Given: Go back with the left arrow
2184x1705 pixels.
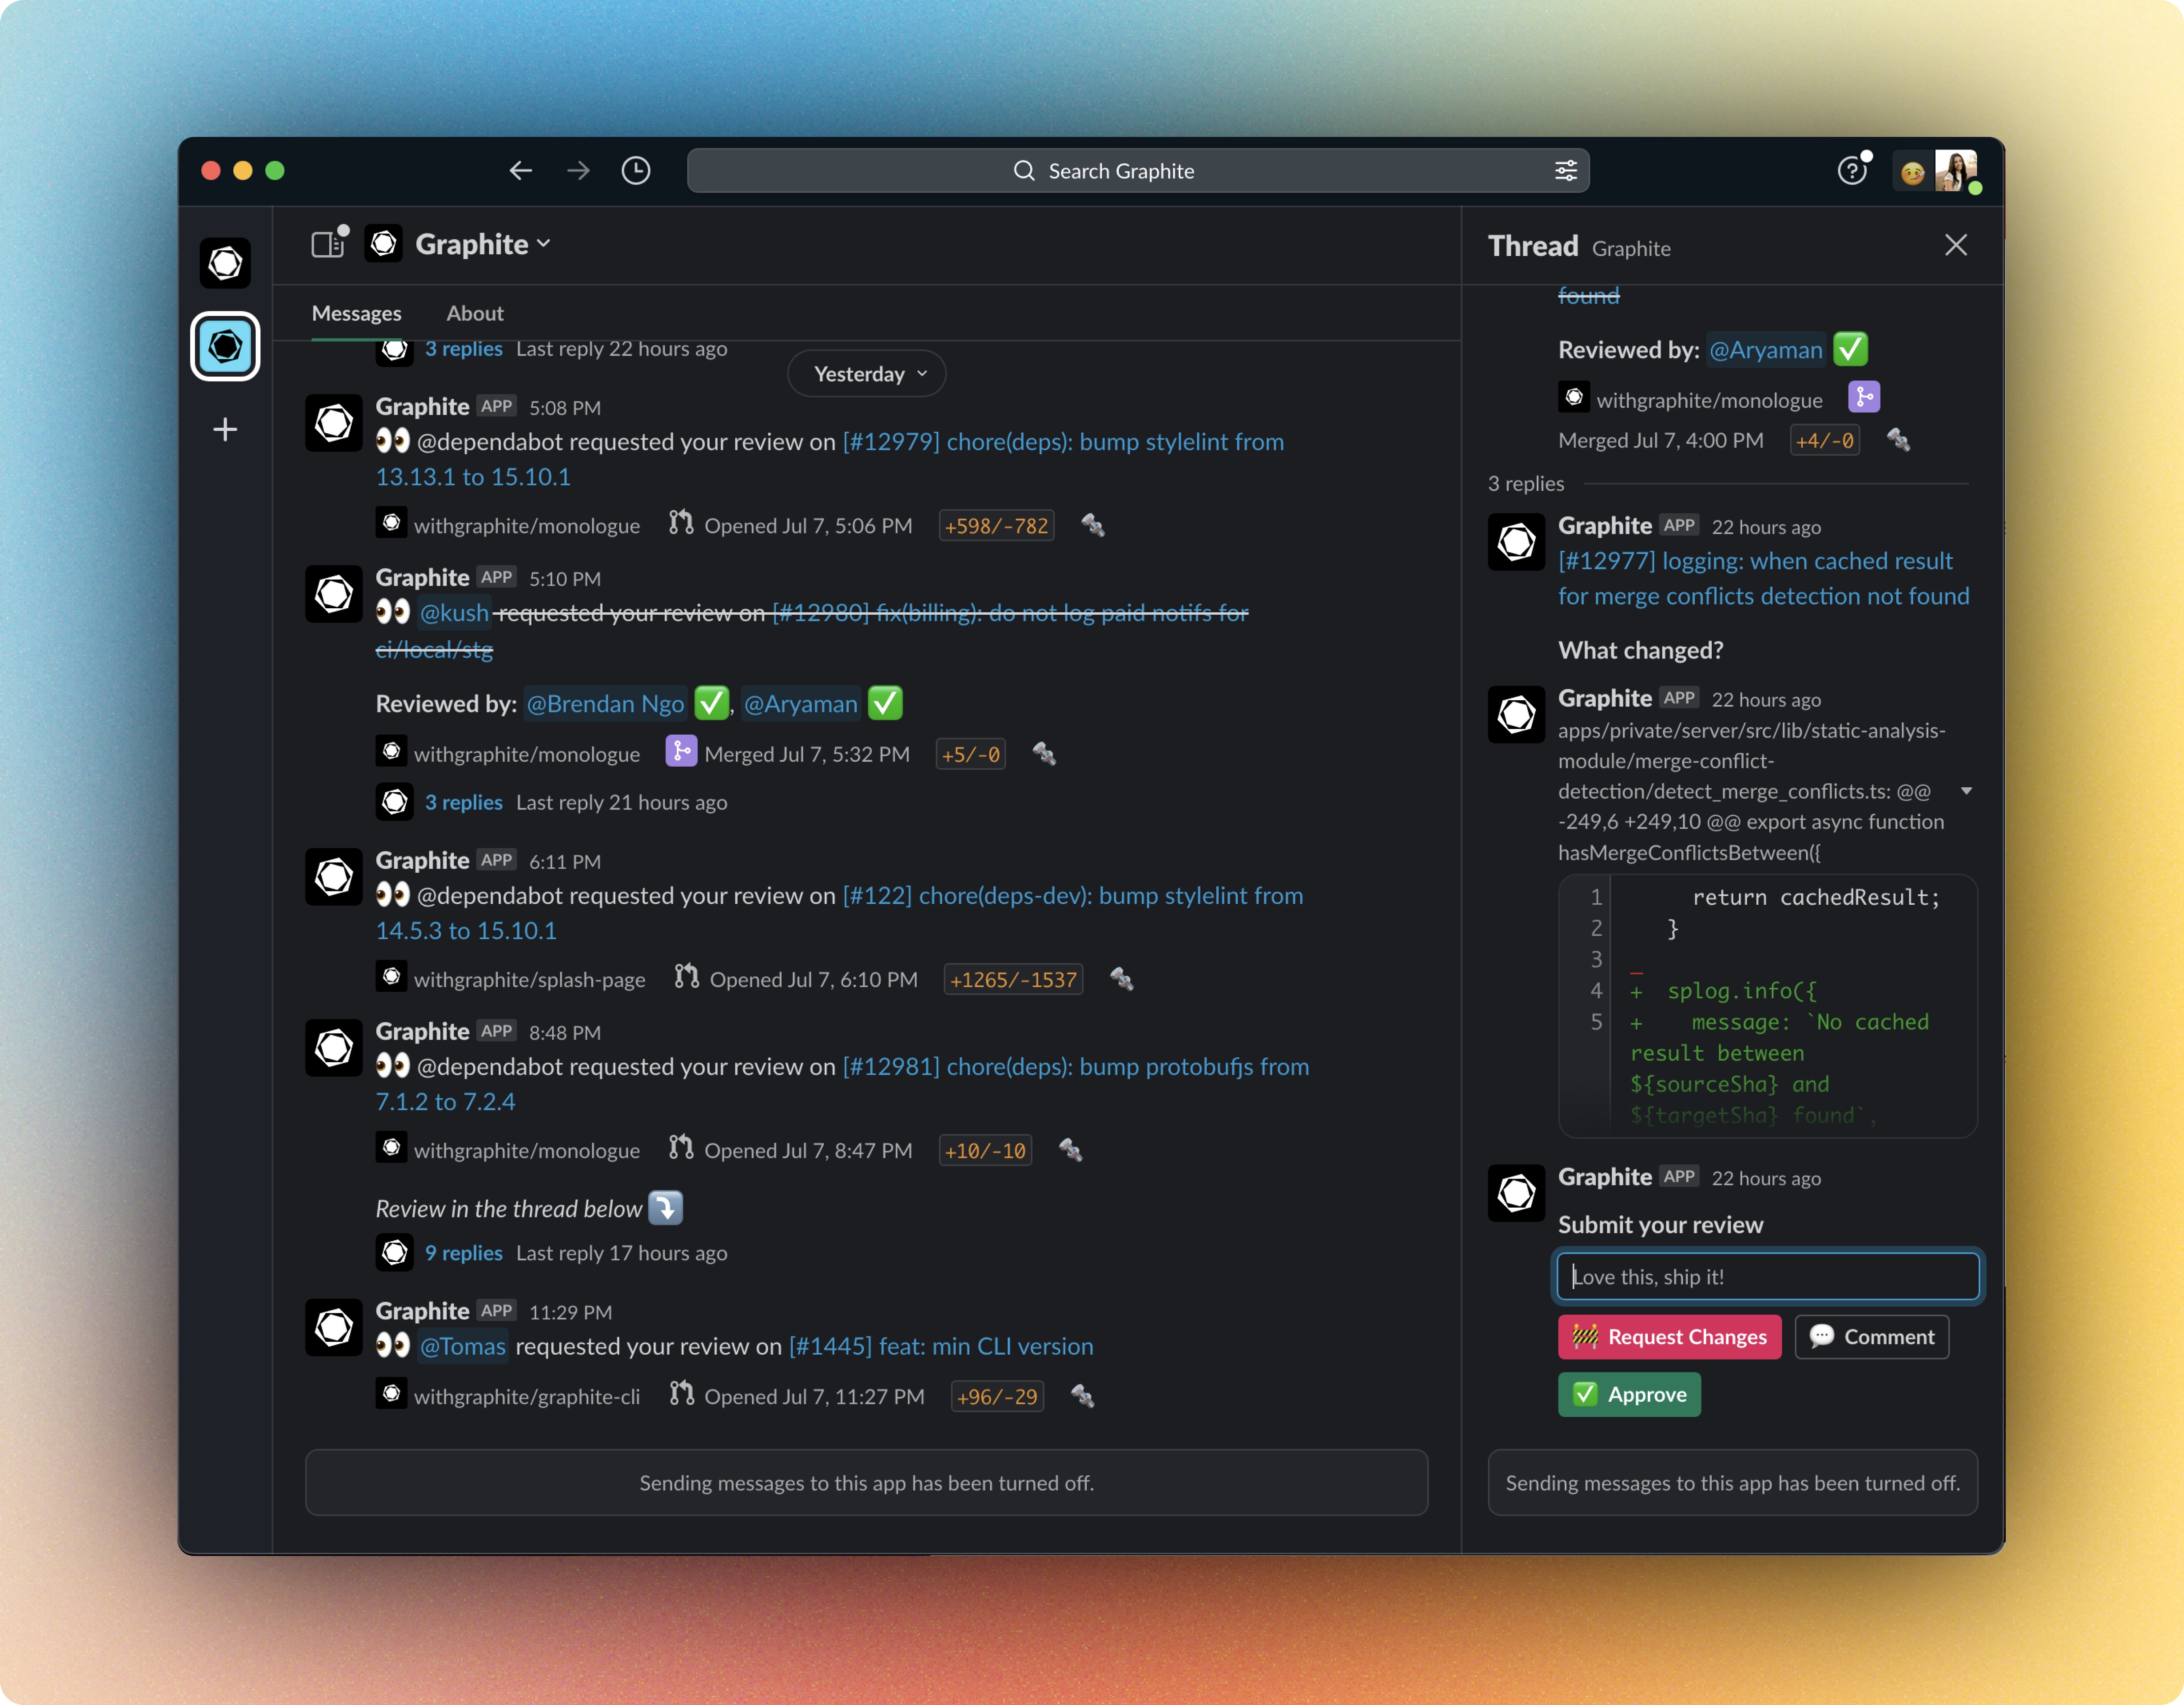Looking at the screenshot, I should click(x=520, y=171).
